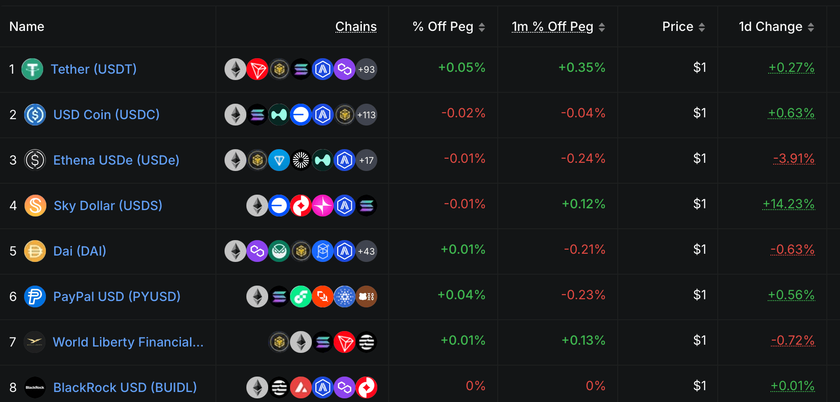
Task: Click the Ethena USDe logo icon
Action: (x=35, y=160)
